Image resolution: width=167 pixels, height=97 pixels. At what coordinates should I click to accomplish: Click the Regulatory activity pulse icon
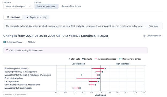click(27, 17)
